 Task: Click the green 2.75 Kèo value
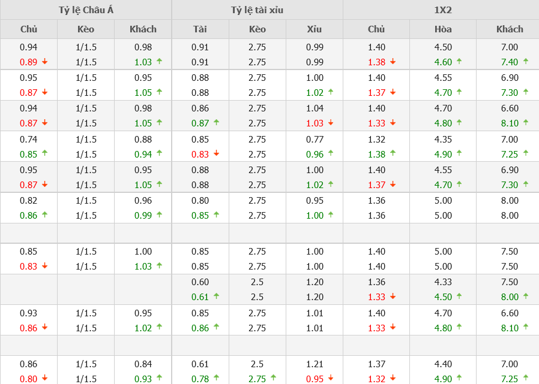point(257,379)
